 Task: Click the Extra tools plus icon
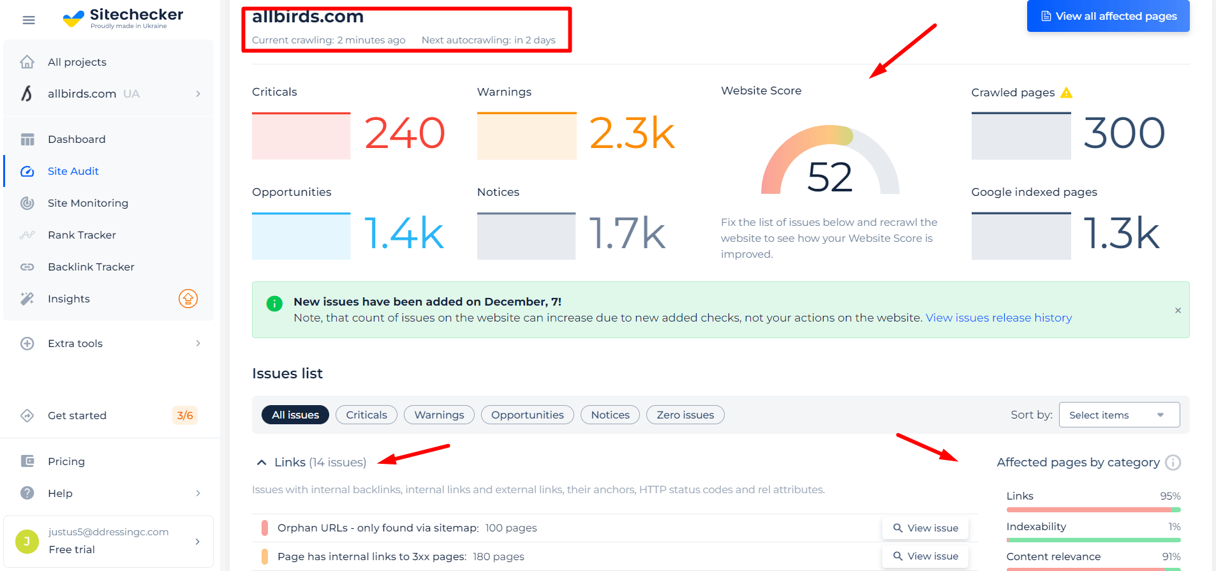tap(27, 343)
